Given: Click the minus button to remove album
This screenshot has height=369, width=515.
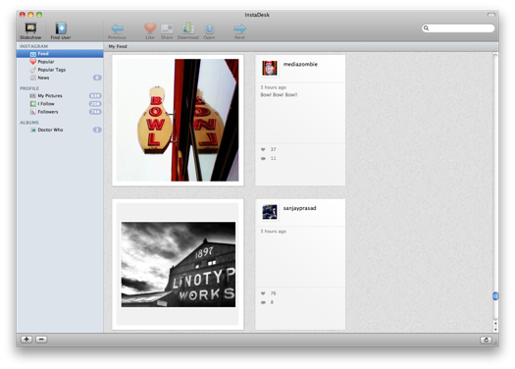Looking at the screenshot, I should click(41, 340).
